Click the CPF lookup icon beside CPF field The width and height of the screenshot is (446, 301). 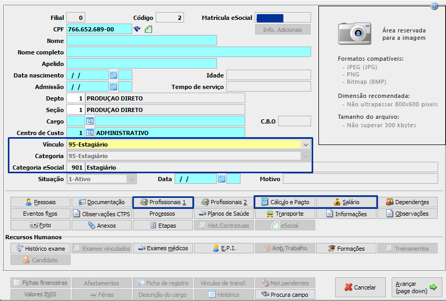(137, 29)
